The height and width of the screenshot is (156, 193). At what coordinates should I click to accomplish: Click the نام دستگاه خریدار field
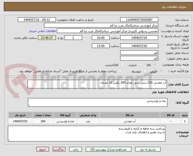pos(101,25)
